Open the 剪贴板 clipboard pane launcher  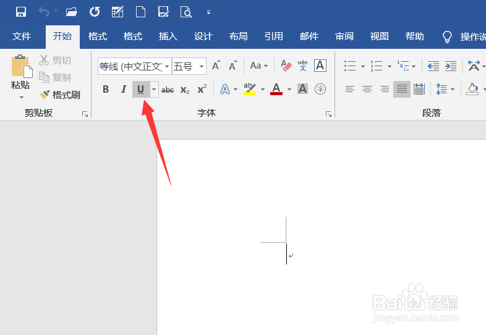(x=85, y=114)
